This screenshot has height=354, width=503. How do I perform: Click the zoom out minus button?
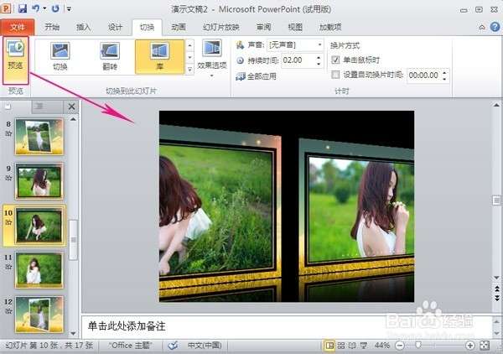398,345
